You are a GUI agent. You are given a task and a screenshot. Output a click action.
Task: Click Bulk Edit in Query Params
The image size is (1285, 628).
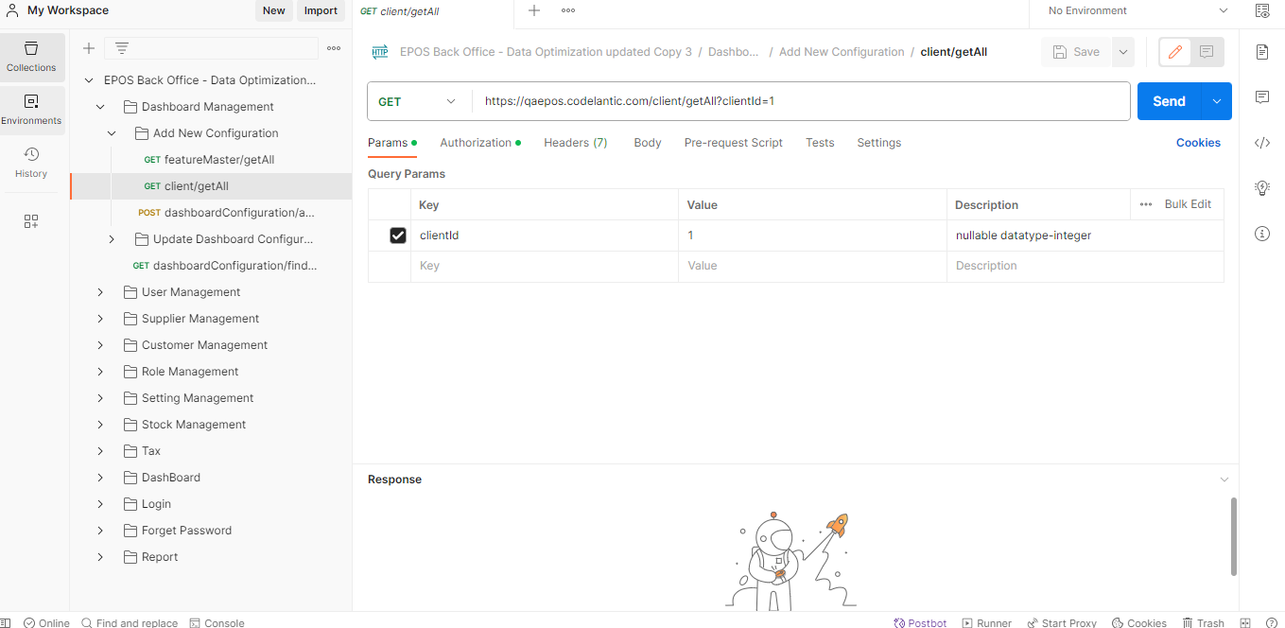tap(1188, 204)
